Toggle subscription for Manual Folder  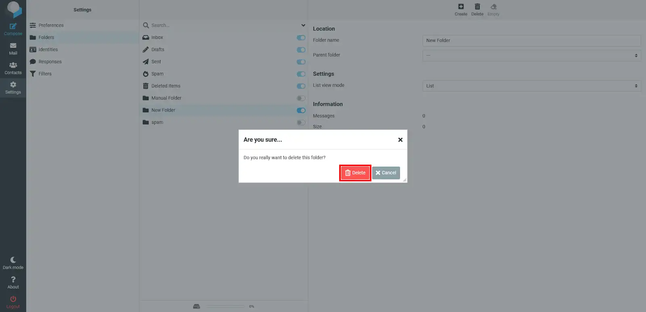[301, 98]
